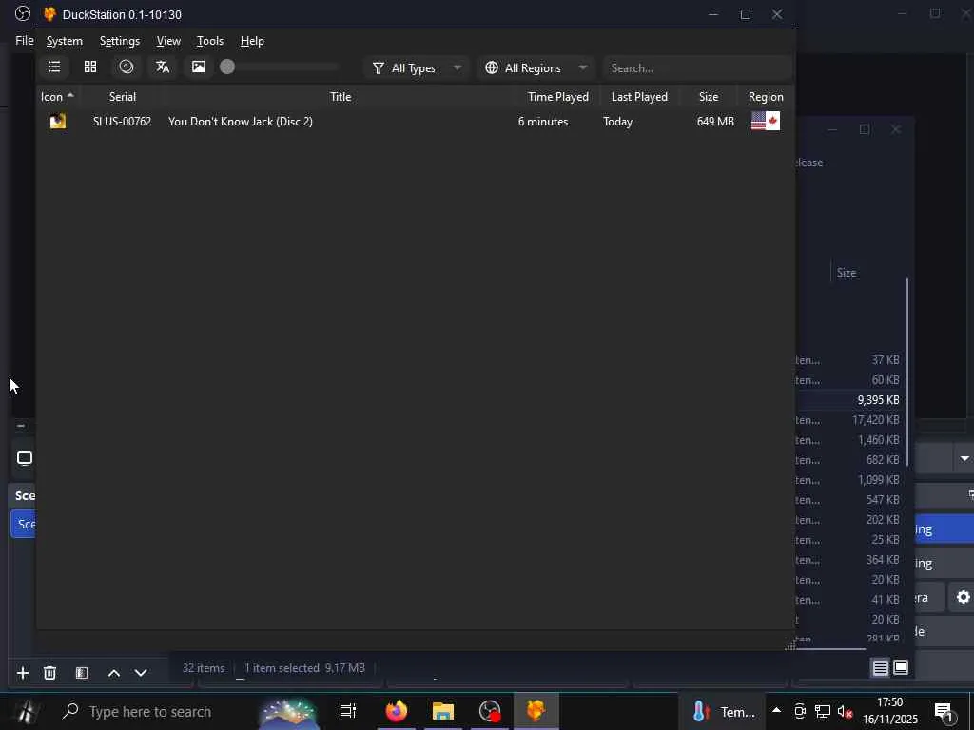The height and width of the screenshot is (730, 974).
Task: Sort games by DuckStation Size column
Action: coord(708,97)
